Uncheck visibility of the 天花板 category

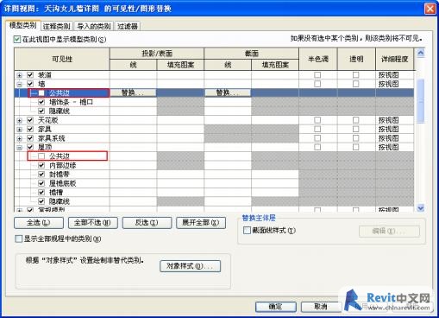pos(30,120)
